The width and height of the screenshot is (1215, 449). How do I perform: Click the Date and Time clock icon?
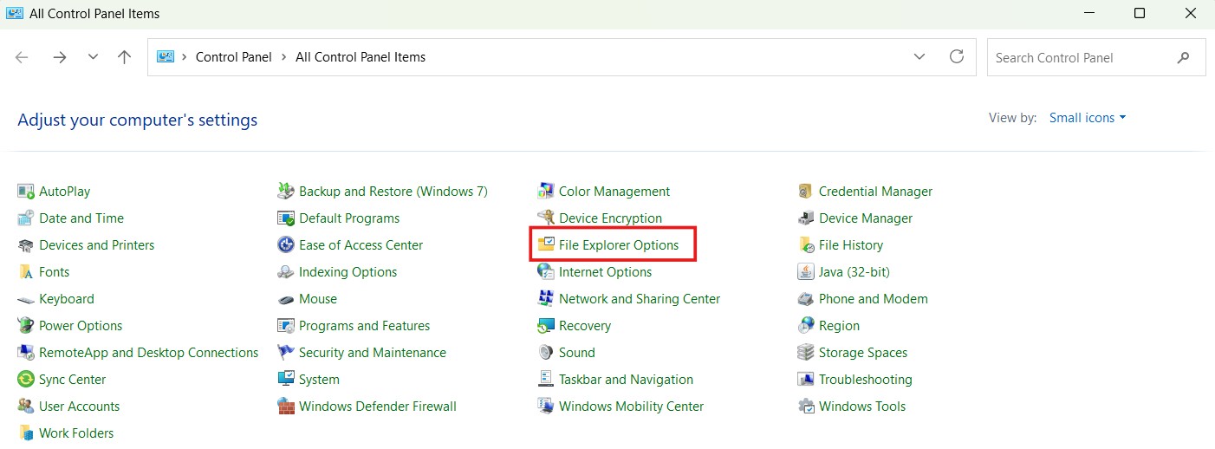coord(25,218)
